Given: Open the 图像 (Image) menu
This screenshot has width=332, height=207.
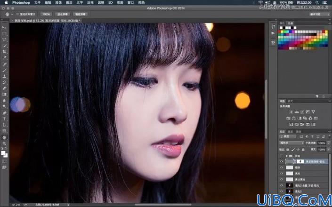Looking at the screenshot, I should [58, 2].
